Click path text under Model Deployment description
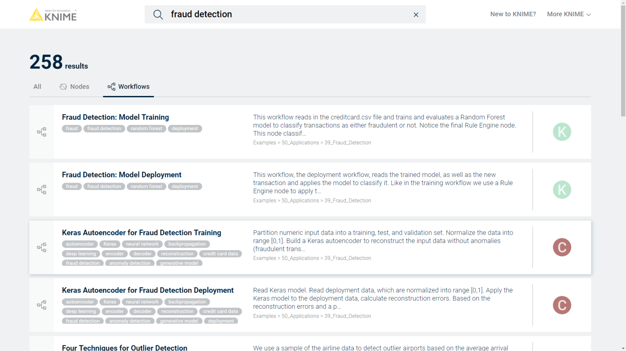Viewport: 626px width, 351px height. coord(312,201)
